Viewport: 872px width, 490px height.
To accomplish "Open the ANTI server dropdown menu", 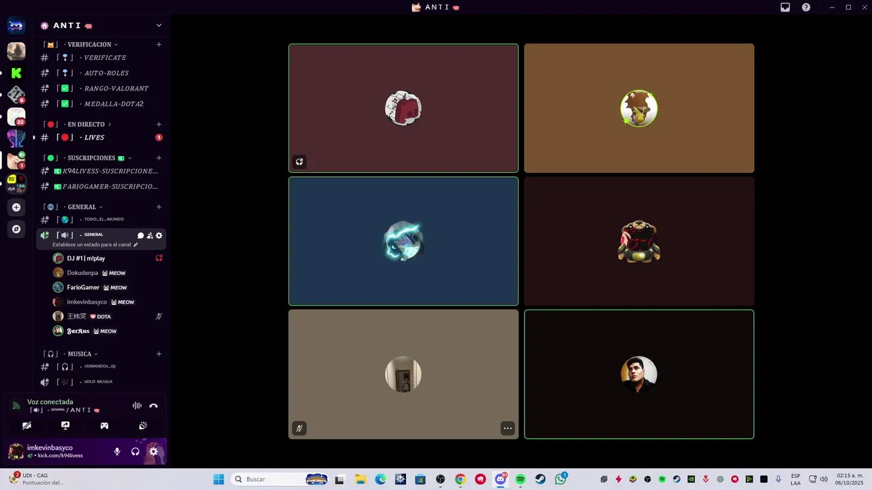I will click(159, 25).
